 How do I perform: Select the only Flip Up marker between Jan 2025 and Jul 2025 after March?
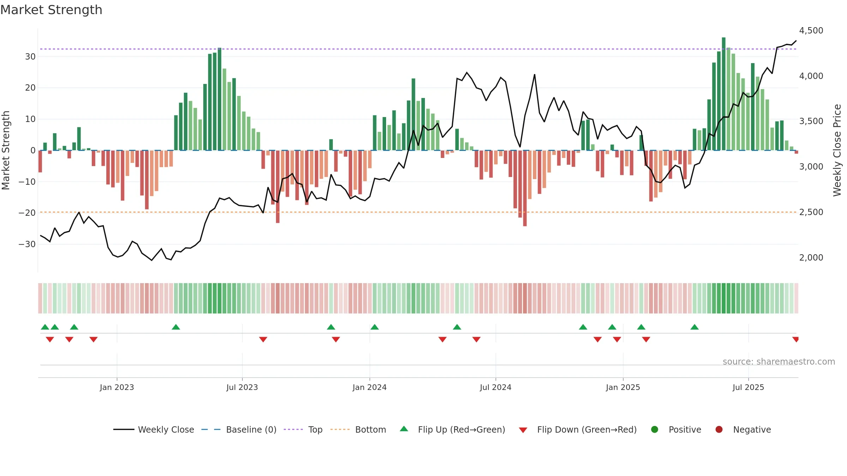click(695, 327)
